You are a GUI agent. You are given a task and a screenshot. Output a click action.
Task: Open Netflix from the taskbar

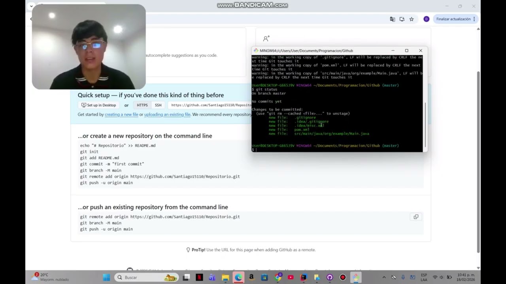tap(199, 277)
